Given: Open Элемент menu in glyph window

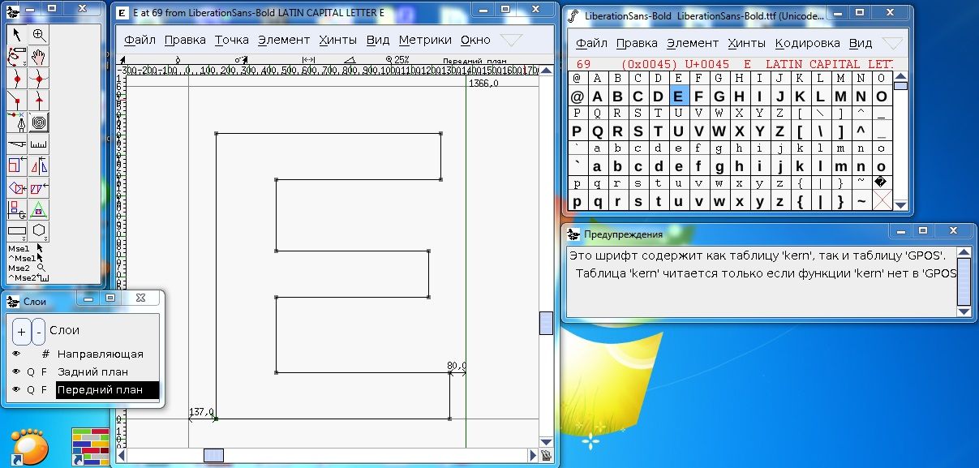Looking at the screenshot, I should (284, 40).
